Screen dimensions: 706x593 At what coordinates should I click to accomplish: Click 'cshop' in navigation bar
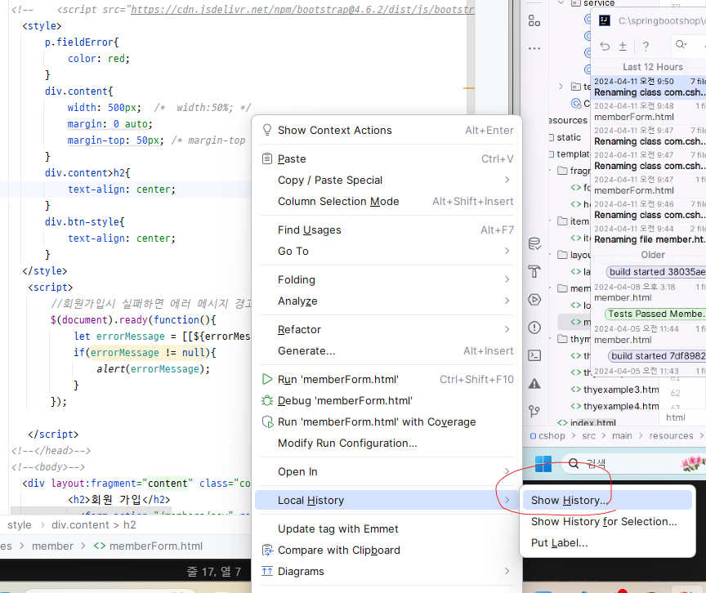pyautogui.click(x=547, y=435)
